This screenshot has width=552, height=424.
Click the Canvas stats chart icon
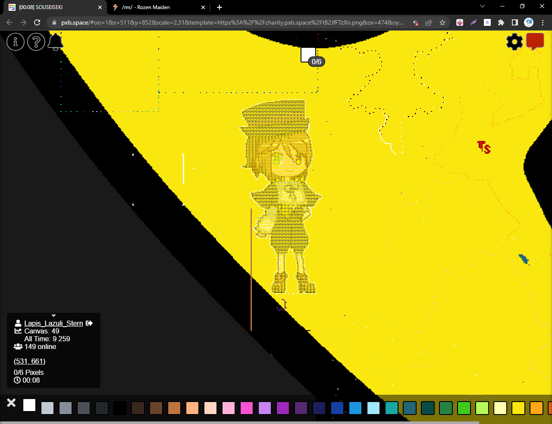pos(18,331)
